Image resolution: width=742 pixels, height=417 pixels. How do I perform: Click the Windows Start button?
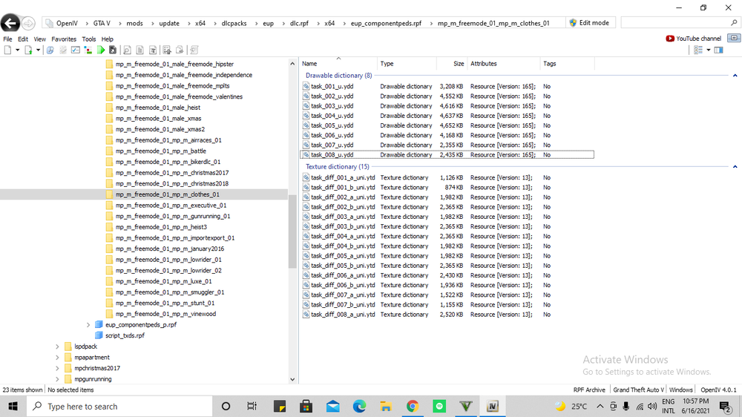coord(13,406)
